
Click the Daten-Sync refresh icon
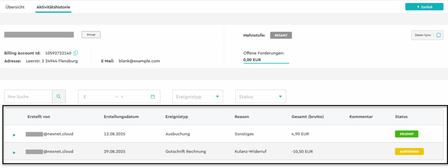(x=438, y=35)
